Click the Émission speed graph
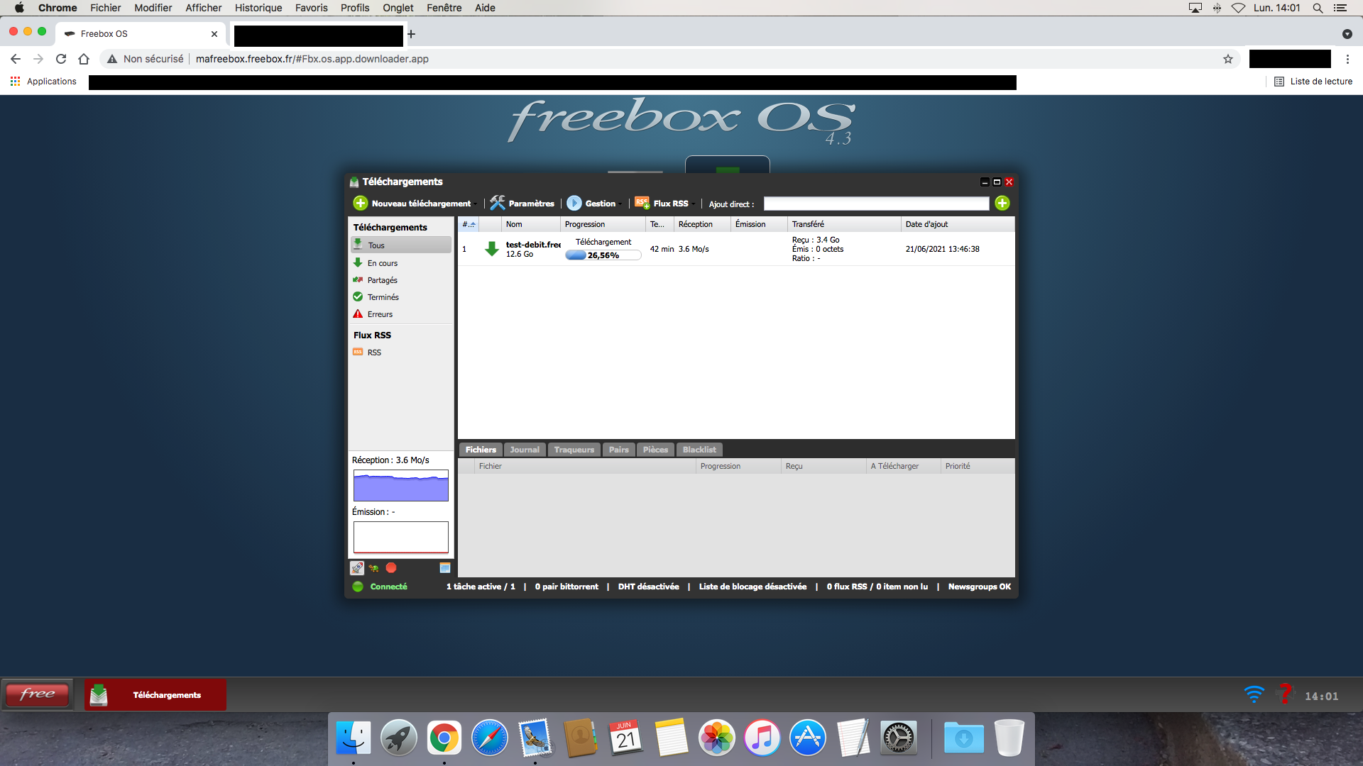The image size is (1363, 766). click(x=401, y=537)
